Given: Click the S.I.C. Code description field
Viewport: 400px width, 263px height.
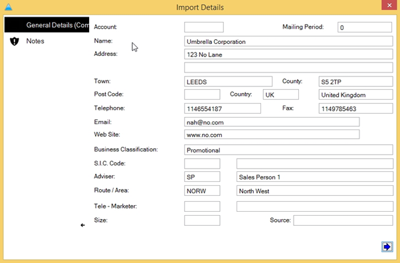Looking at the screenshot, I should 315,163.
